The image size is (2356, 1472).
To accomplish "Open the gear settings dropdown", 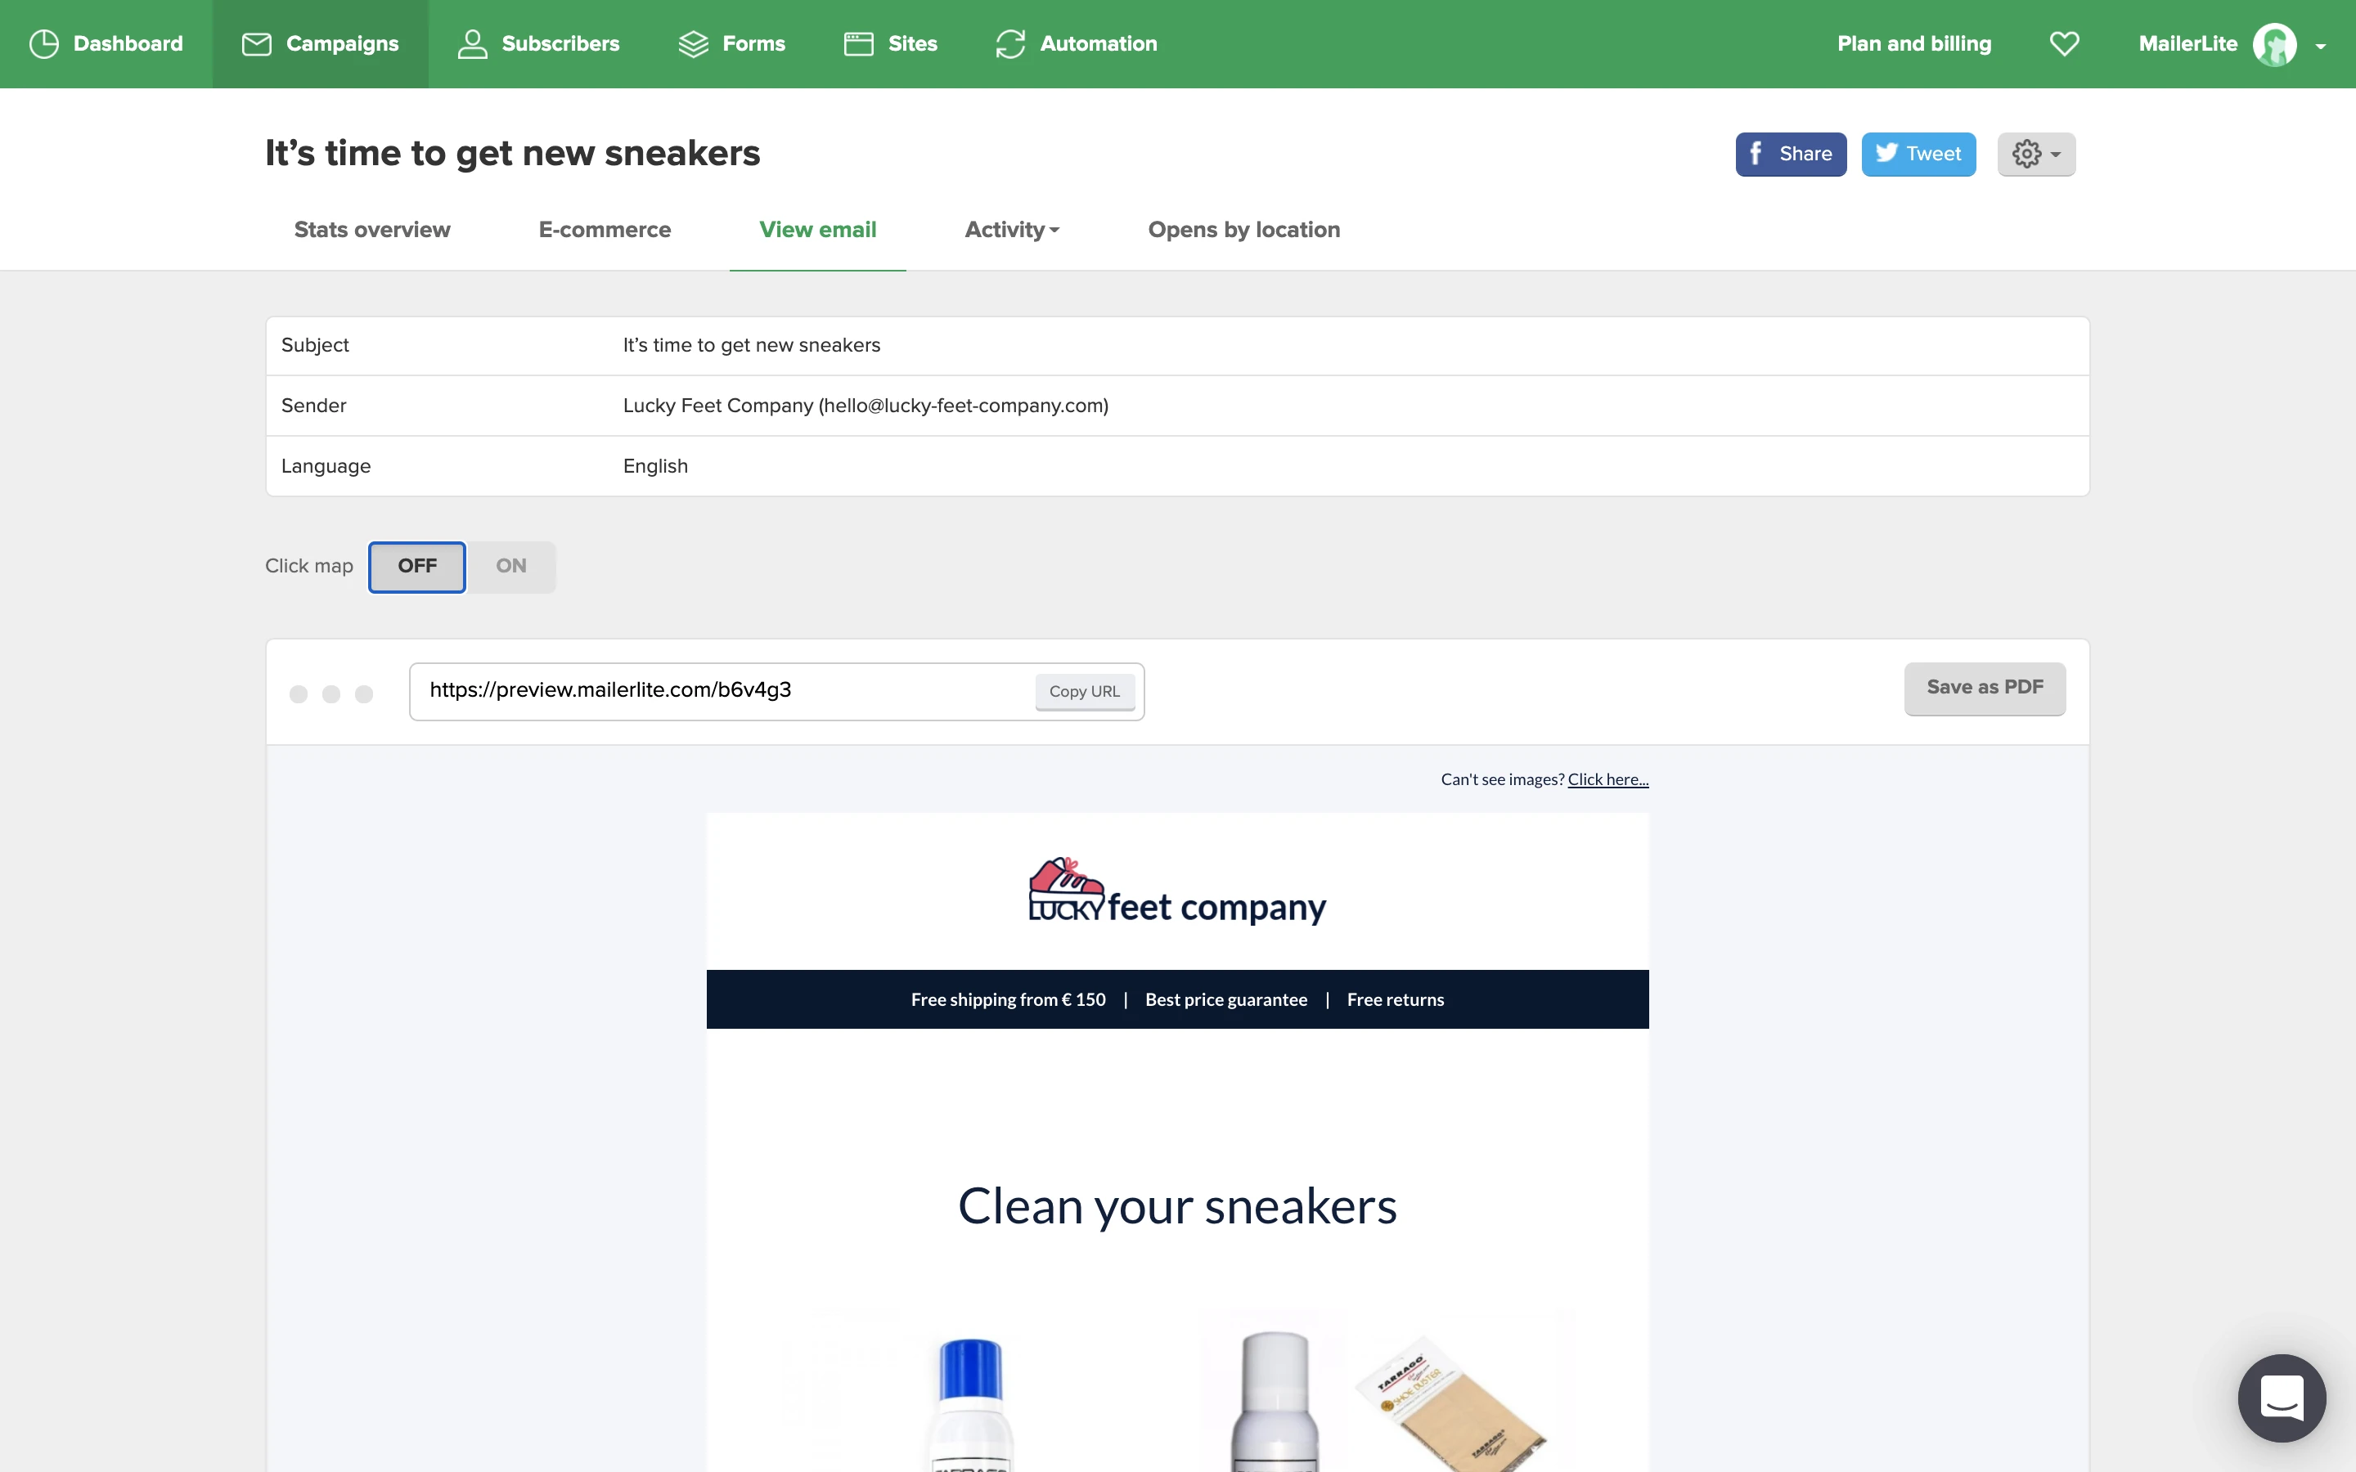I will click(x=2035, y=154).
